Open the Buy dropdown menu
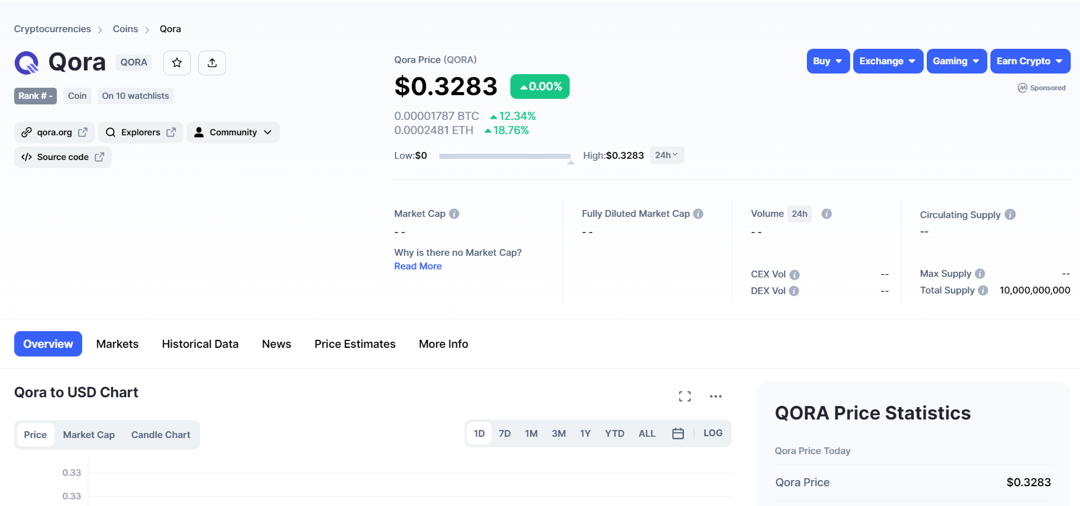Image resolution: width=1080 pixels, height=506 pixels. [827, 61]
